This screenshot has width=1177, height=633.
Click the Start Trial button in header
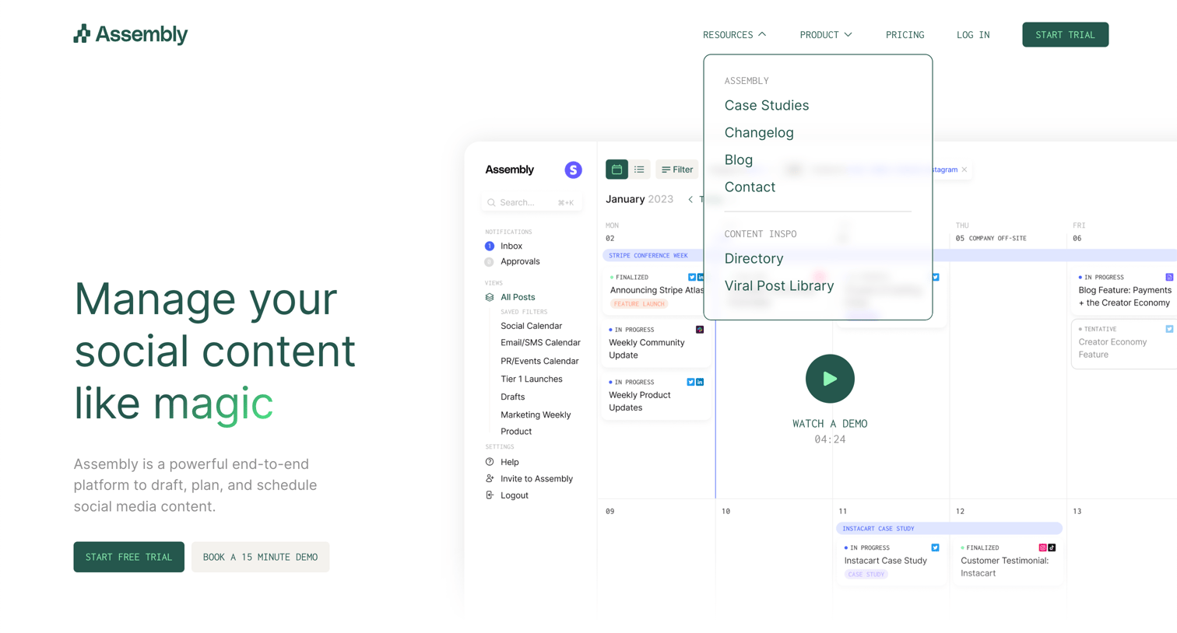tap(1065, 35)
